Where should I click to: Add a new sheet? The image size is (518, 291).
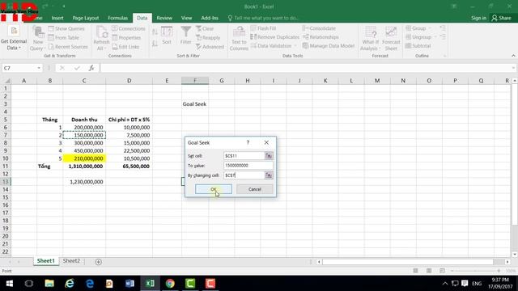[98, 262]
